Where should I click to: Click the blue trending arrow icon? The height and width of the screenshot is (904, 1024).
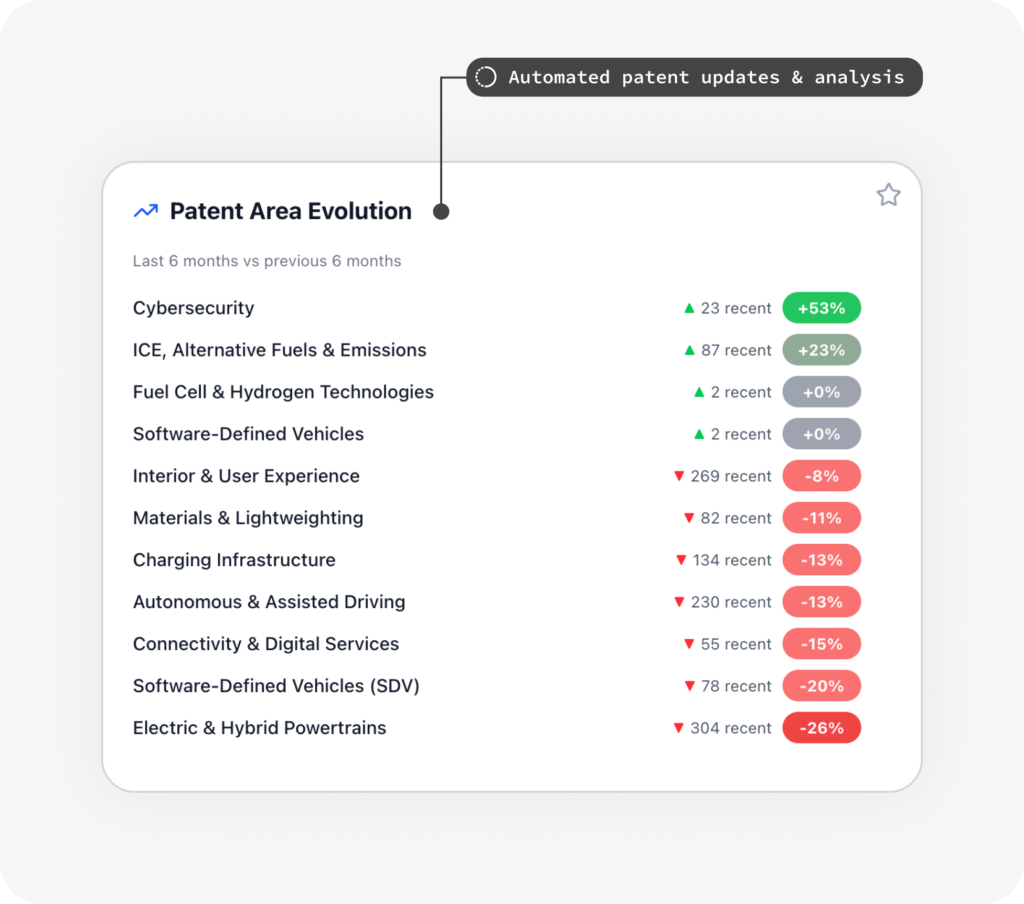146,211
